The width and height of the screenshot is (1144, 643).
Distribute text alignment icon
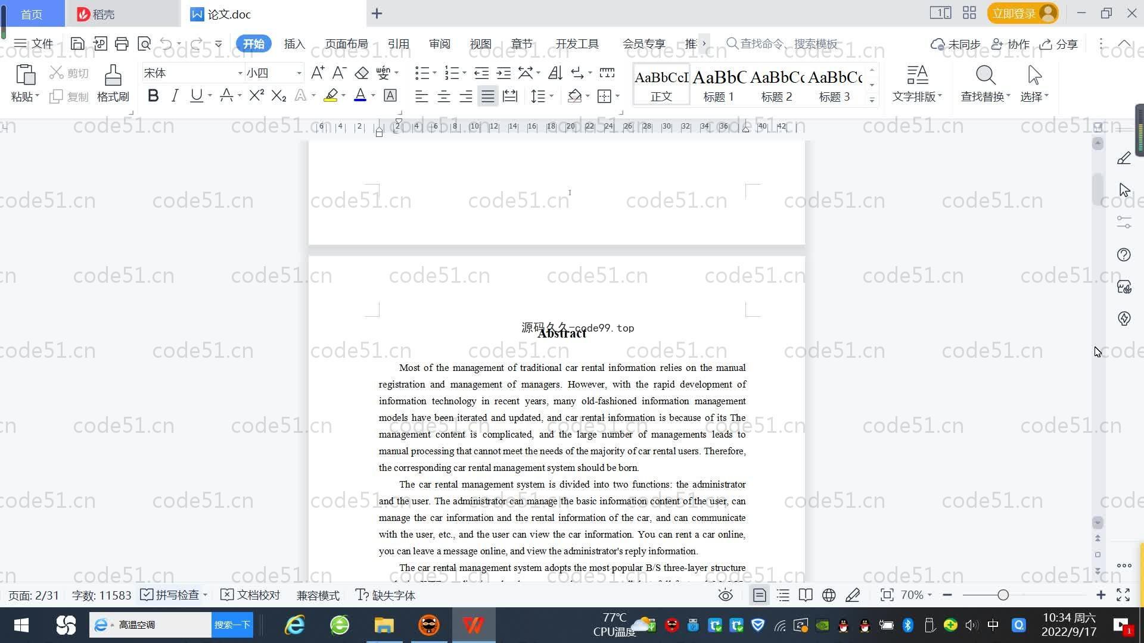(510, 96)
